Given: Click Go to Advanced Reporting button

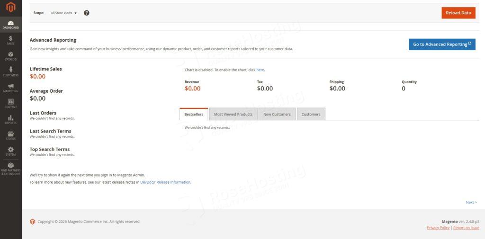Looking at the screenshot, I should pyautogui.click(x=442, y=44).
